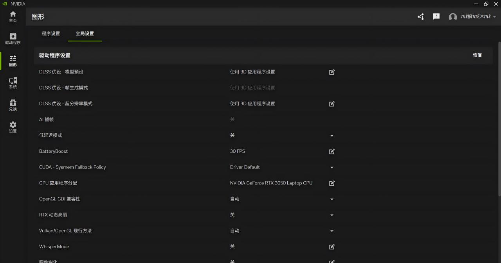Screen dimensions: 501x263
Task: Click 使用 3D 应用程序设置 for 模型预设
Action: [252, 72]
